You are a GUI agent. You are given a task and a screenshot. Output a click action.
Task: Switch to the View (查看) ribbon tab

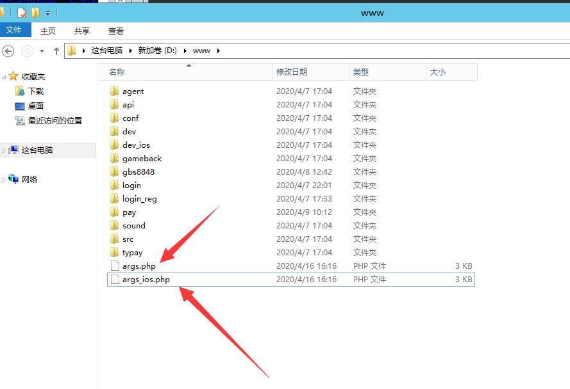coord(116,31)
